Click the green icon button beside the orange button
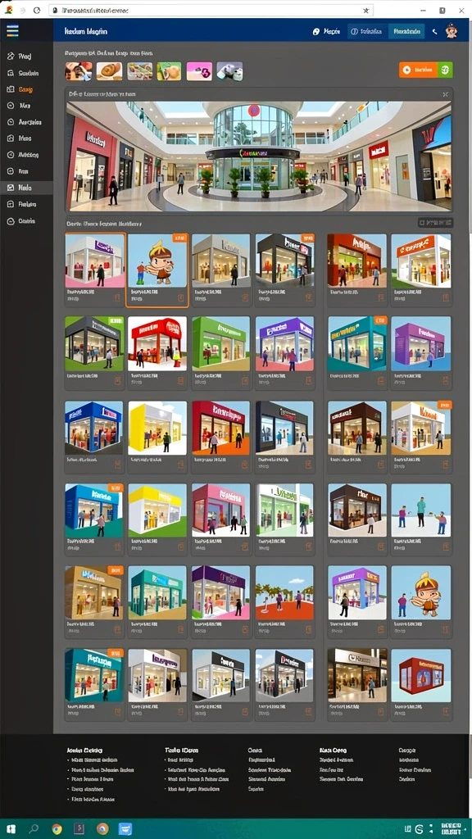The height and width of the screenshot is (839, 472). [445, 70]
